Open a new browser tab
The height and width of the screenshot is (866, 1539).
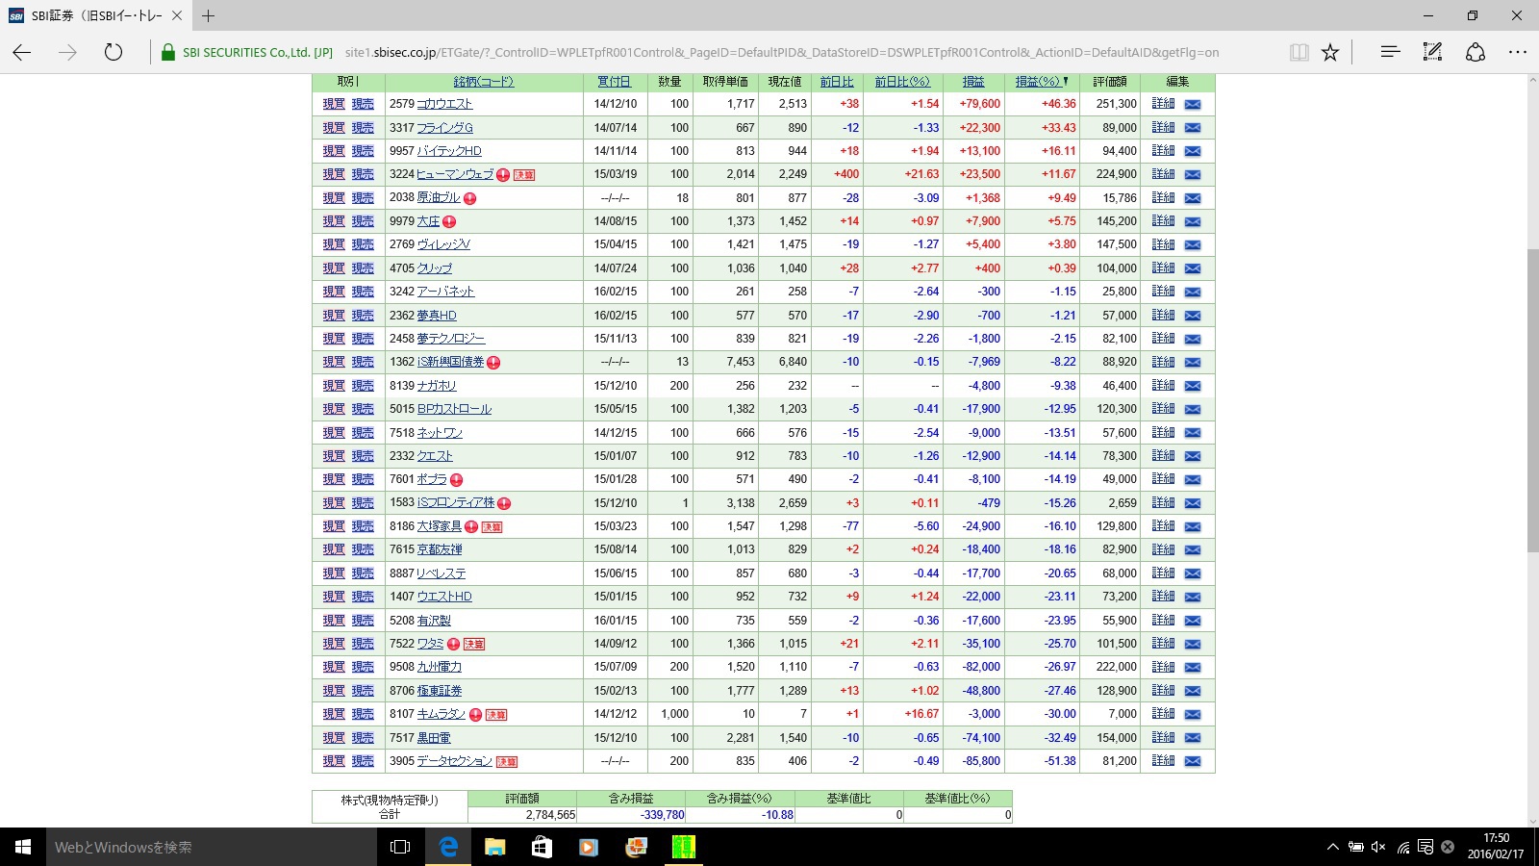[x=209, y=15]
